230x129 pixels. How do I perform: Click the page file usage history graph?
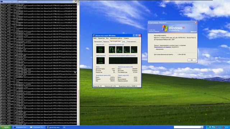[x=123, y=61]
